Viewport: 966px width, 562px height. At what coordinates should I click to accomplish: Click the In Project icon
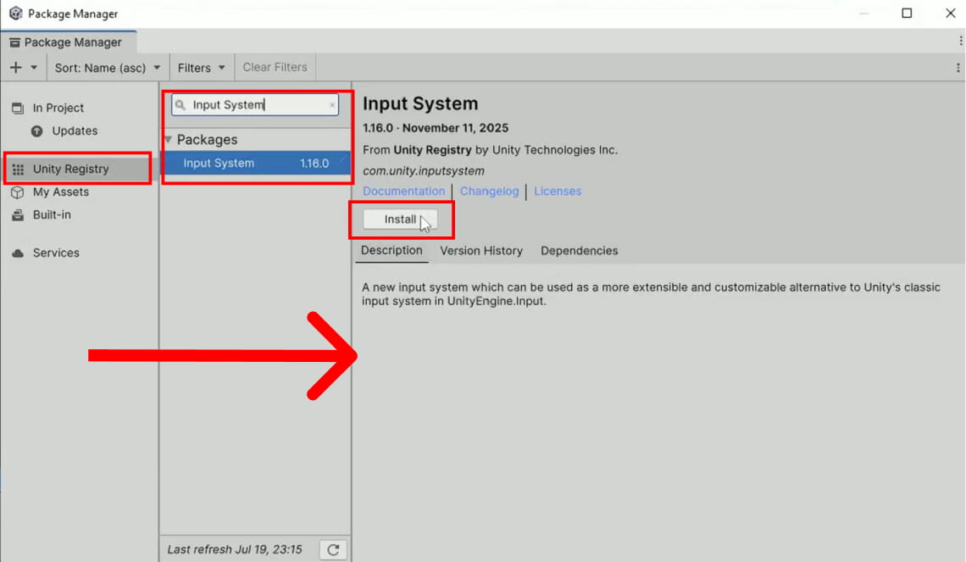click(17, 109)
